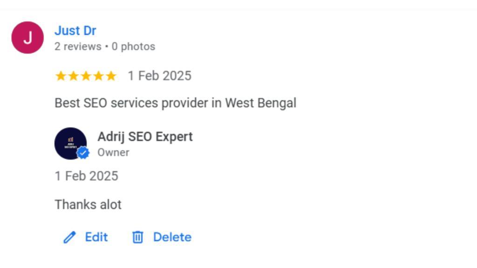Screen dimensions: 477x268
Task: Click the trash can delete icon
Action: pos(137,237)
